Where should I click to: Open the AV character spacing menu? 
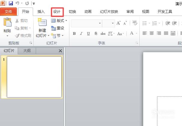111,34
